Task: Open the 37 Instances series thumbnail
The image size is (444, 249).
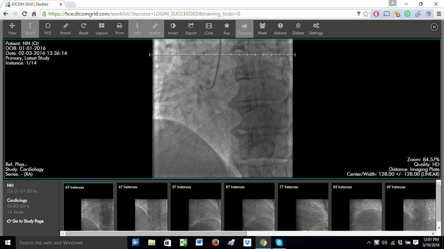Action: 196,207
